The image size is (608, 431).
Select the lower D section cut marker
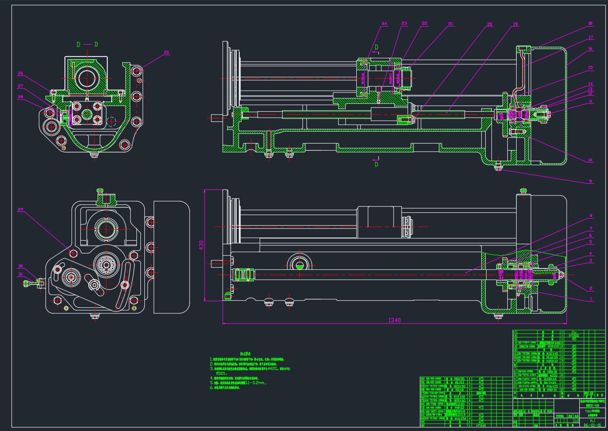click(376, 164)
